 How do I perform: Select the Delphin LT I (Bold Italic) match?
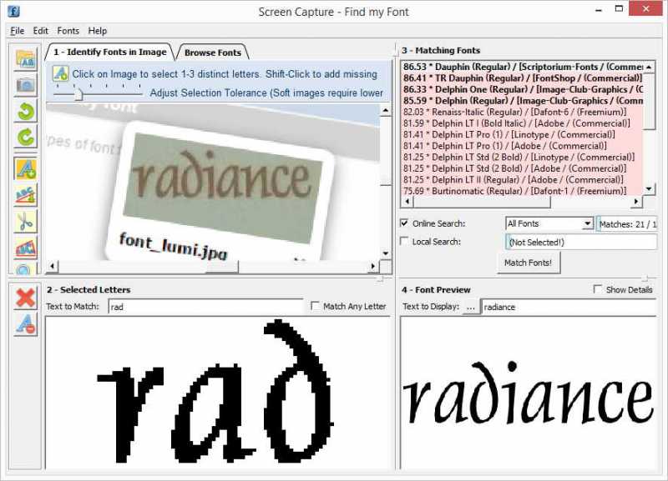523,123
